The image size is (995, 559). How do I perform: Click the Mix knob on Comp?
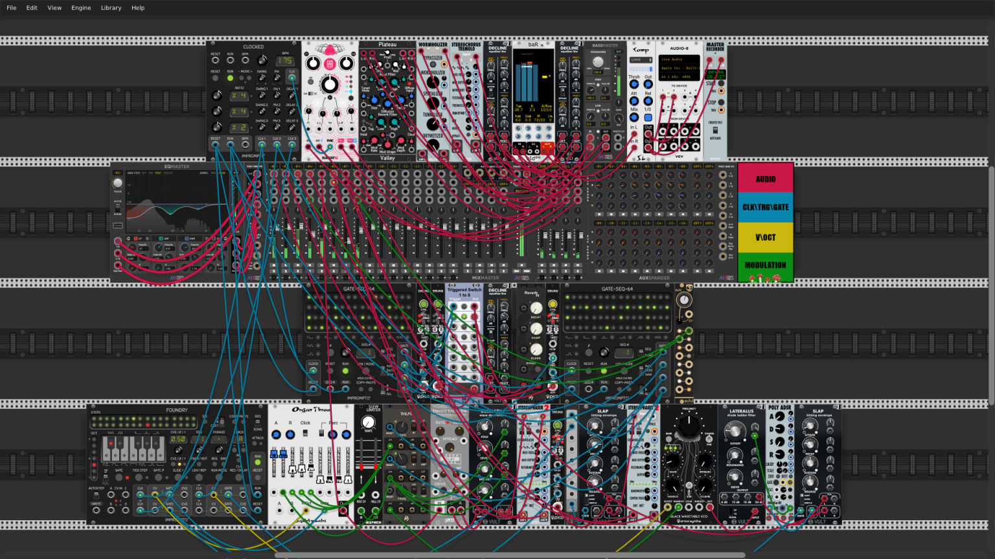[x=634, y=118]
